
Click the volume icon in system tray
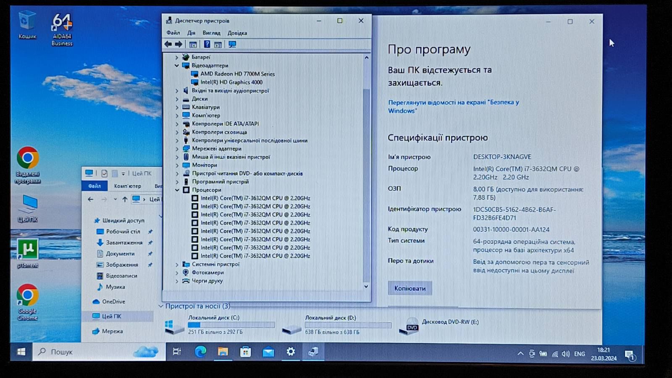click(566, 354)
